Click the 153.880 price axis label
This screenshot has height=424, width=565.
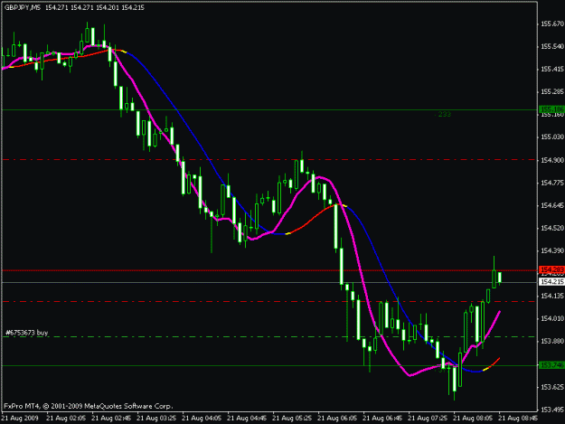point(552,341)
